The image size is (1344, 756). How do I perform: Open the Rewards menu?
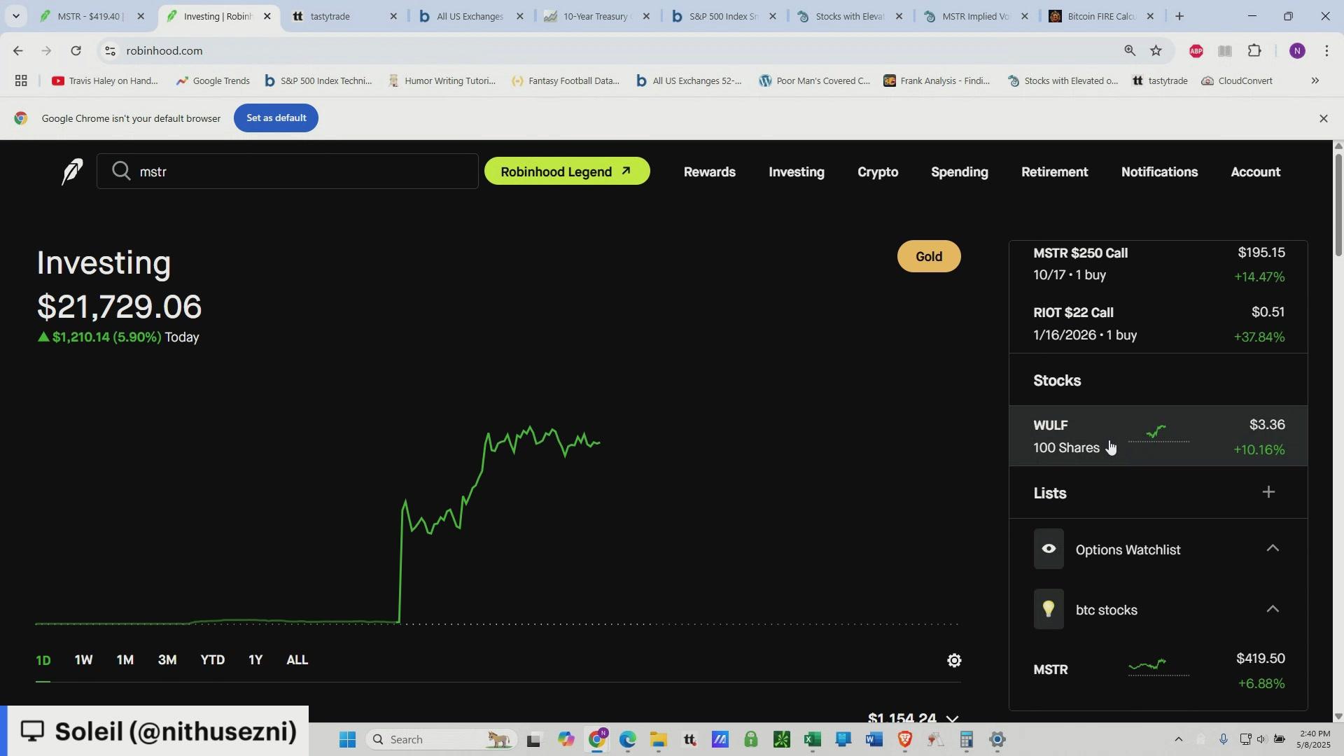709,172
